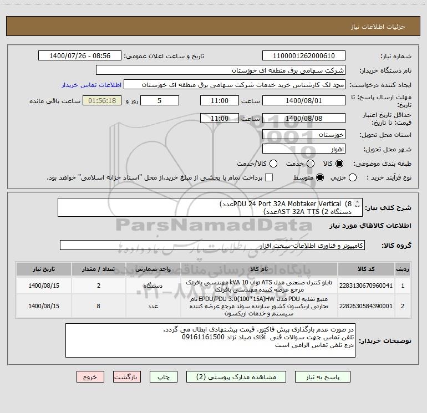
Task: Click need date 1400/08/15 in row 1
Action: click(x=44, y=285)
